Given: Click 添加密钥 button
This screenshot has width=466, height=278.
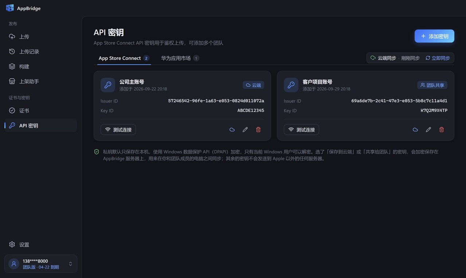Looking at the screenshot, I should pos(434,36).
